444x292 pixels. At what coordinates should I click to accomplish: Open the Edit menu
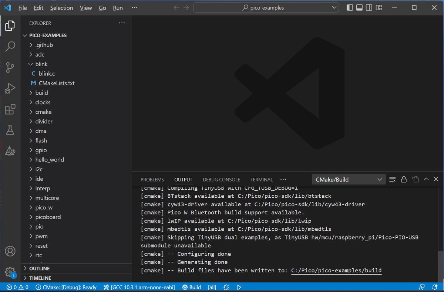pyautogui.click(x=38, y=8)
